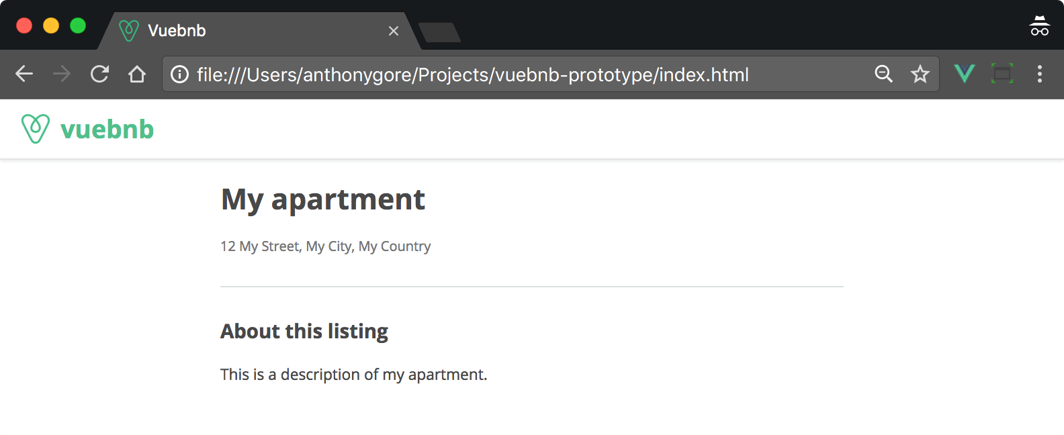Viewport: 1064px width, 435px height.
Task: Click the forward navigation arrow
Action: point(62,74)
